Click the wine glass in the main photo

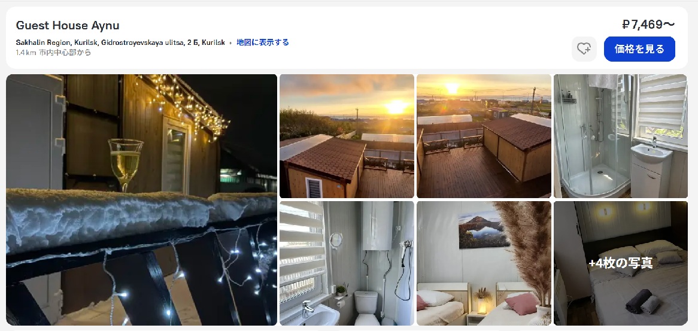(x=126, y=165)
